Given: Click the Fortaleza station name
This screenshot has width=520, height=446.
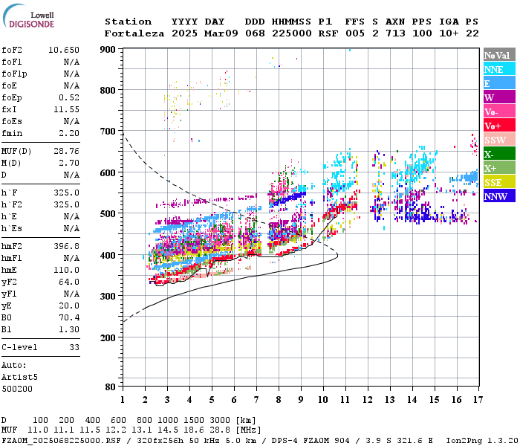Looking at the screenshot, I should [134, 33].
